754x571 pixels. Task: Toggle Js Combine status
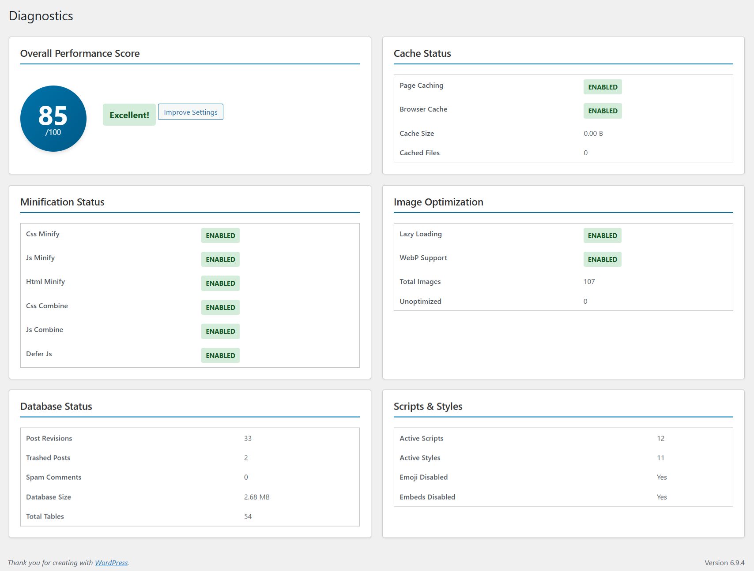(220, 331)
